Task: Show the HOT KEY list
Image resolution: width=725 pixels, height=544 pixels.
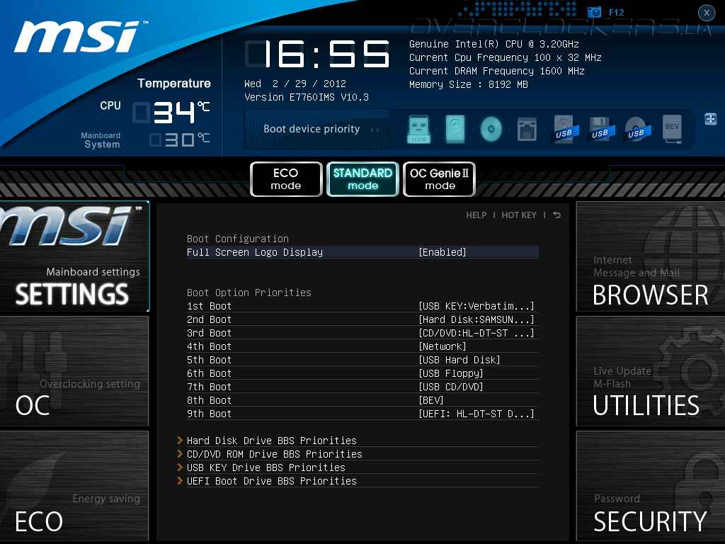Action: point(519,215)
